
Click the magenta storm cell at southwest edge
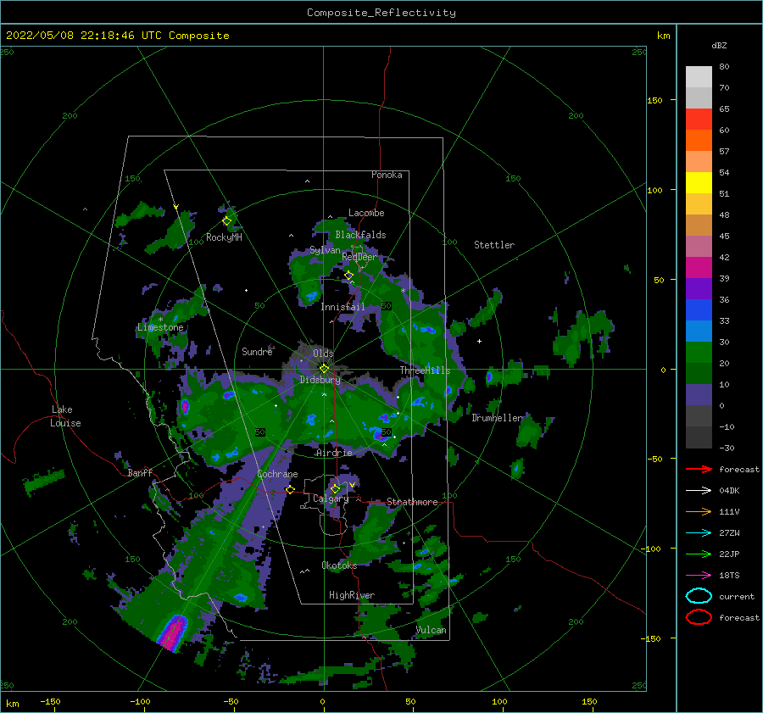173,632
